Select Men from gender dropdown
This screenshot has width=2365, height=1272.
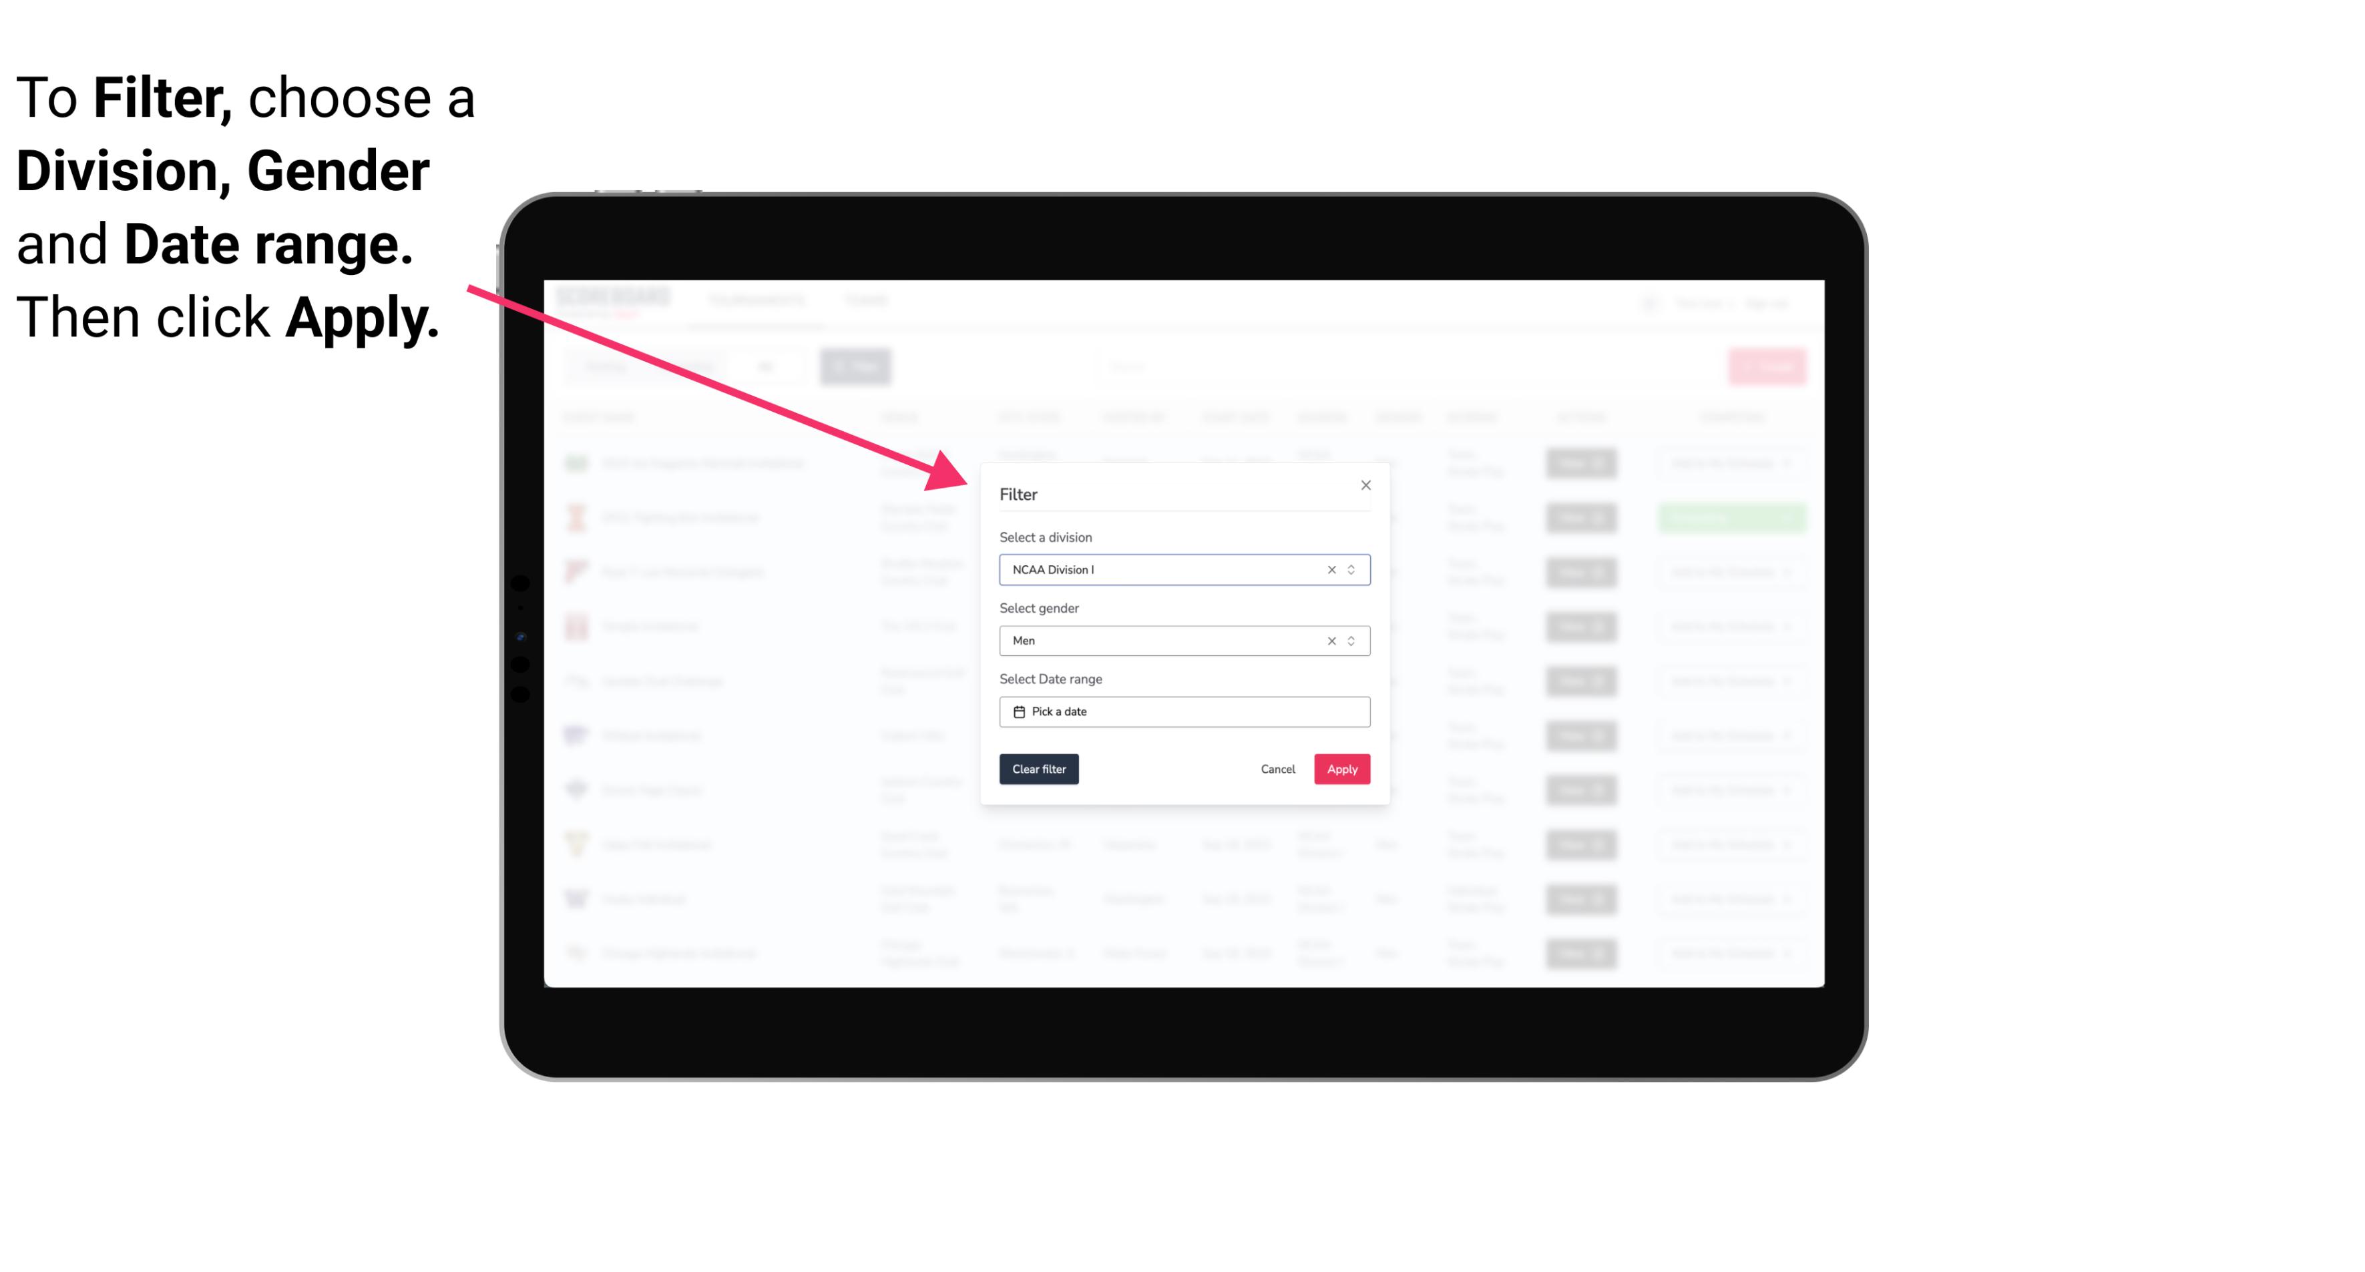point(1183,641)
